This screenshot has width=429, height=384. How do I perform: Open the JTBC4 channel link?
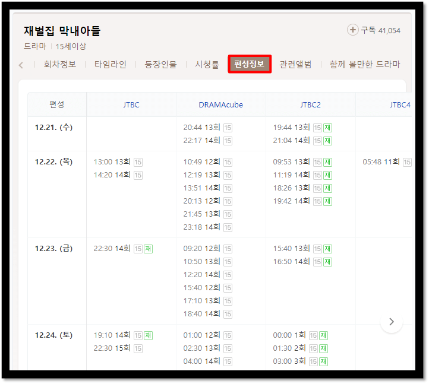click(400, 105)
